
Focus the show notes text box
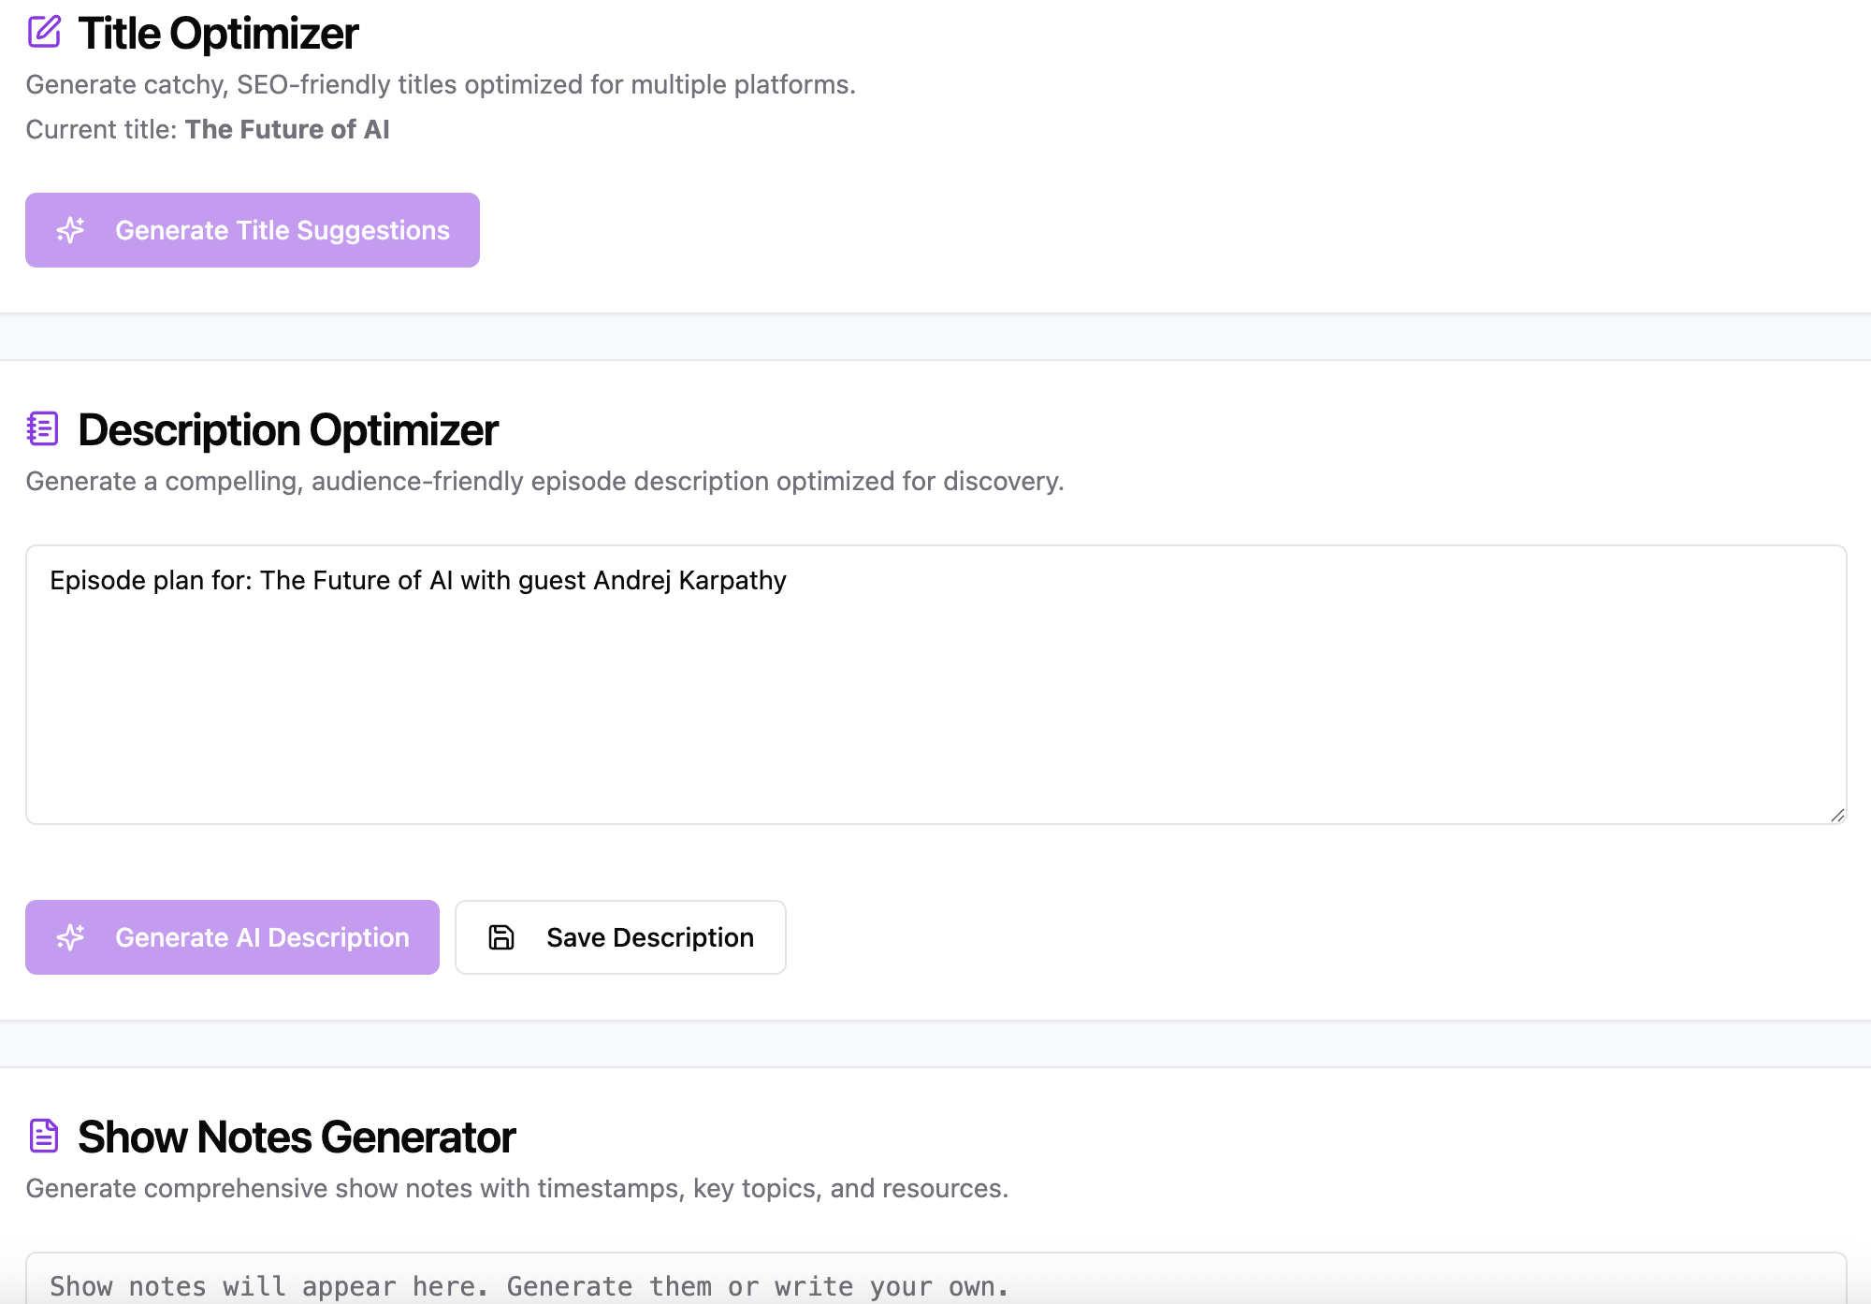[935, 1278]
